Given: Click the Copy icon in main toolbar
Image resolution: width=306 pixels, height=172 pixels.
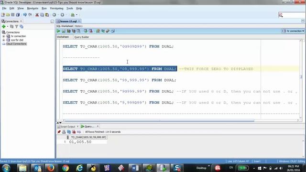Looking at the screenshot, I should (x=42, y=15).
